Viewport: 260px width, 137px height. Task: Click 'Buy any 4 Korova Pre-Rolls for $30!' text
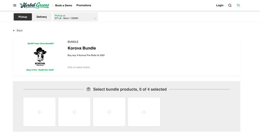click(86, 55)
